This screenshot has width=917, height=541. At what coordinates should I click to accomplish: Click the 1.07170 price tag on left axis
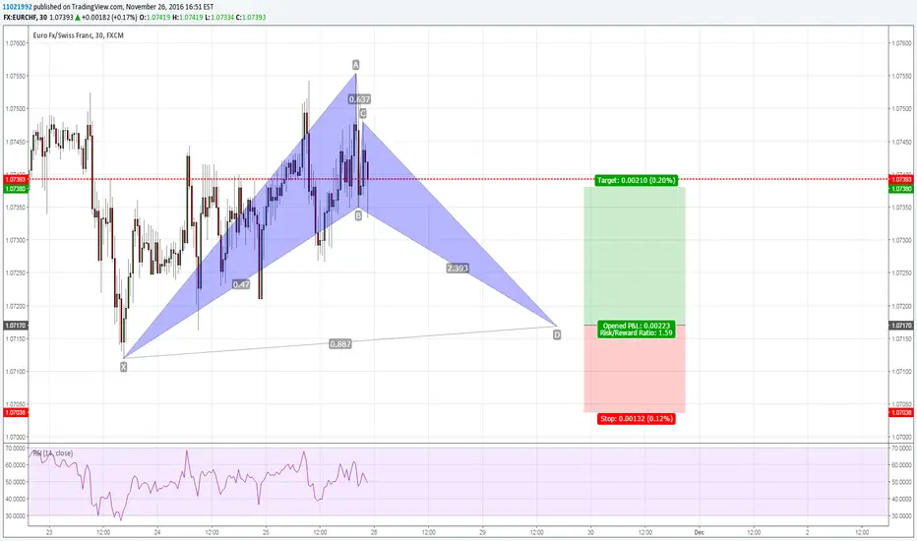coord(15,326)
